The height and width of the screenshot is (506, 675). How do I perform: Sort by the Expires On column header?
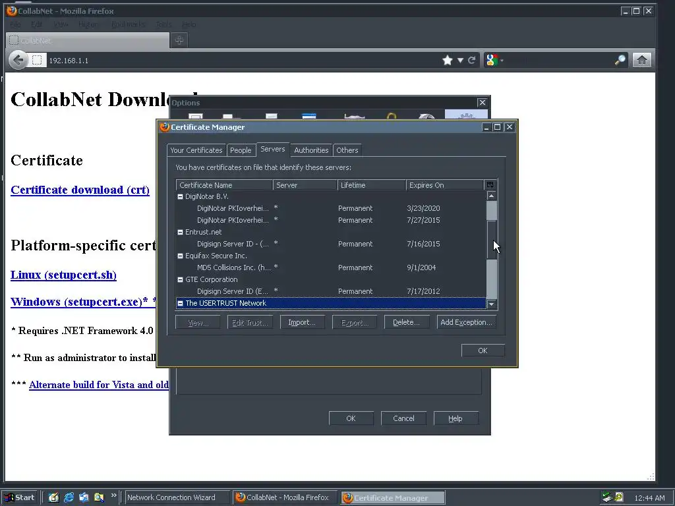tap(445, 185)
